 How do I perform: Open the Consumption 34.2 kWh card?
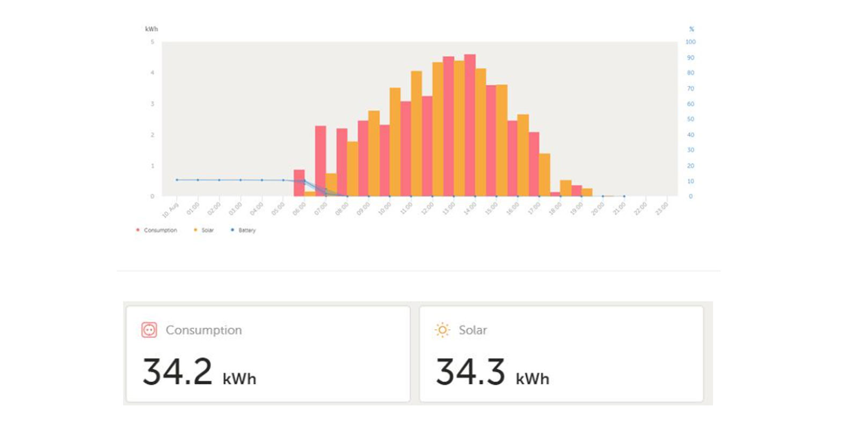pyautogui.click(x=268, y=354)
